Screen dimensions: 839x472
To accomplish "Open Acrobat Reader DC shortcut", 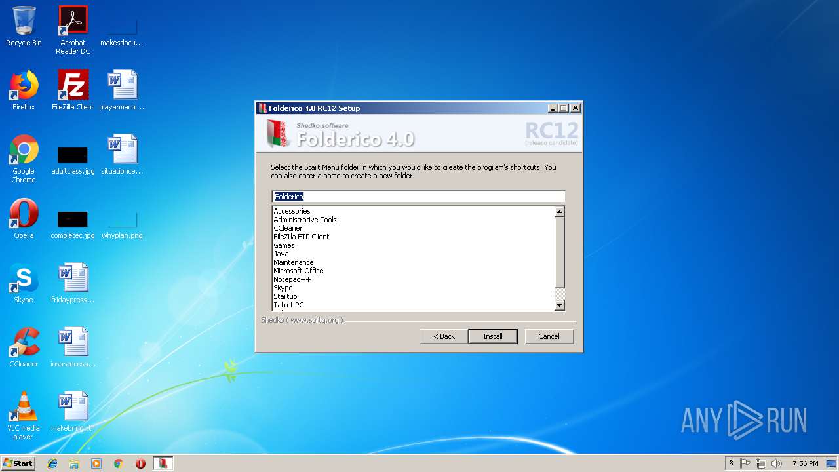I will point(73,31).
